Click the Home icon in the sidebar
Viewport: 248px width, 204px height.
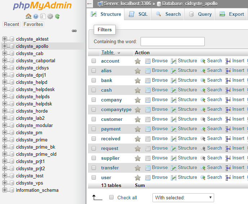28,17
